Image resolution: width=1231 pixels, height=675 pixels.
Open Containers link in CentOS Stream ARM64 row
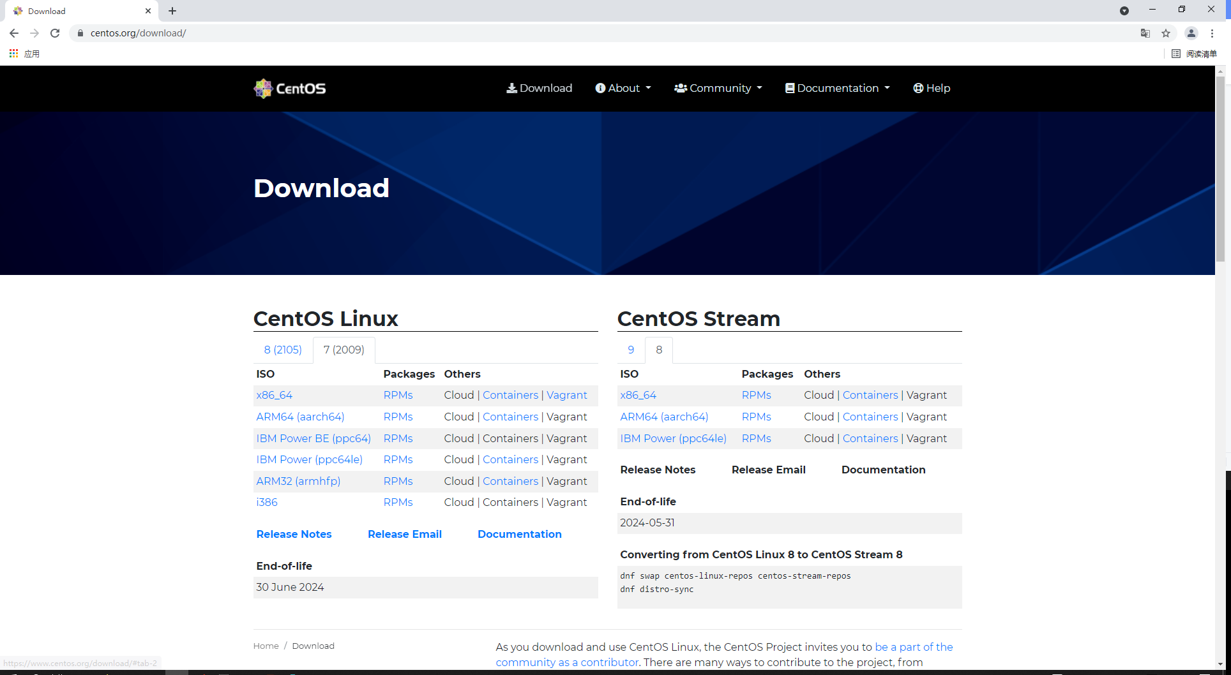[870, 417]
